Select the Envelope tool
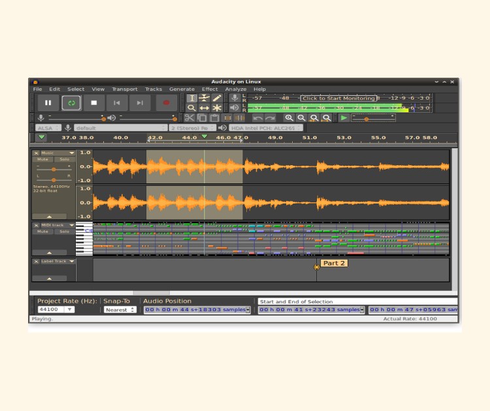The width and height of the screenshot is (490, 411). 204,98
